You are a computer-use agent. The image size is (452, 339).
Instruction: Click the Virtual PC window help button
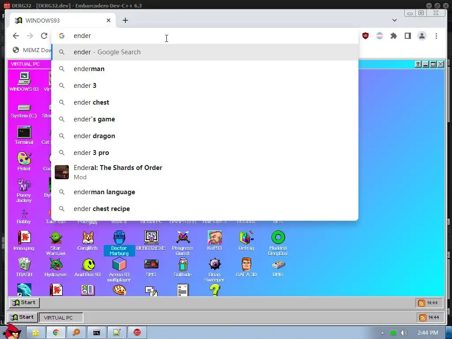(418, 64)
